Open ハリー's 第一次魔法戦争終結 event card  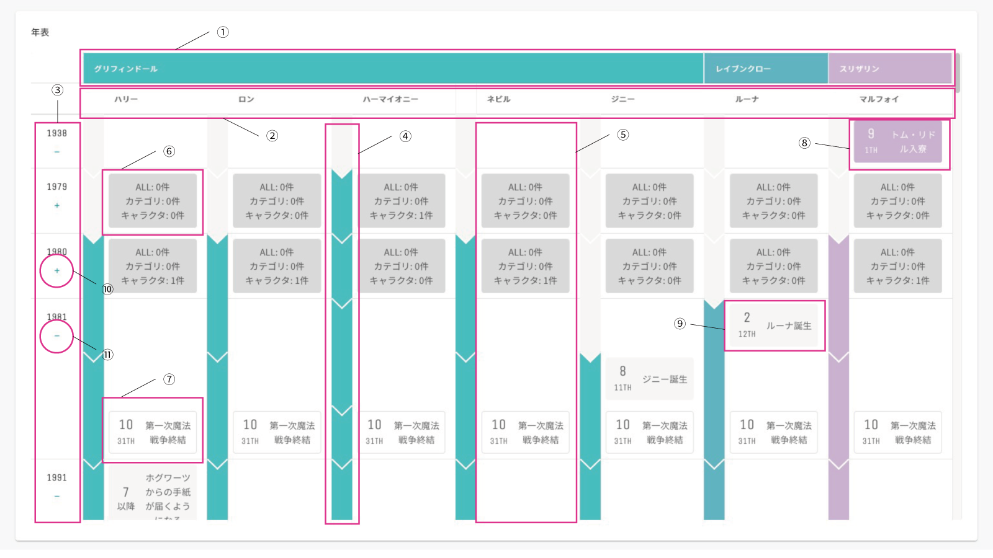[153, 432]
